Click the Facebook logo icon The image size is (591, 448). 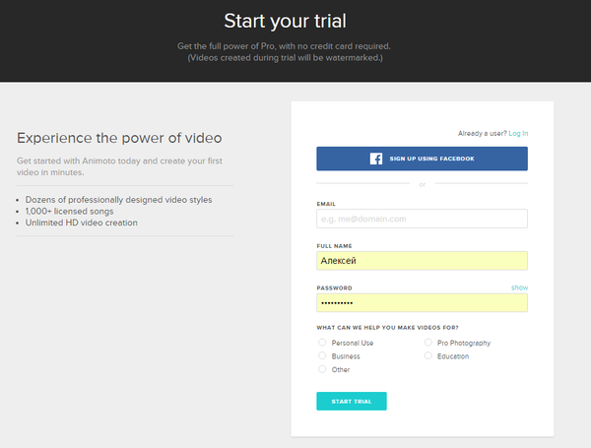(x=375, y=159)
